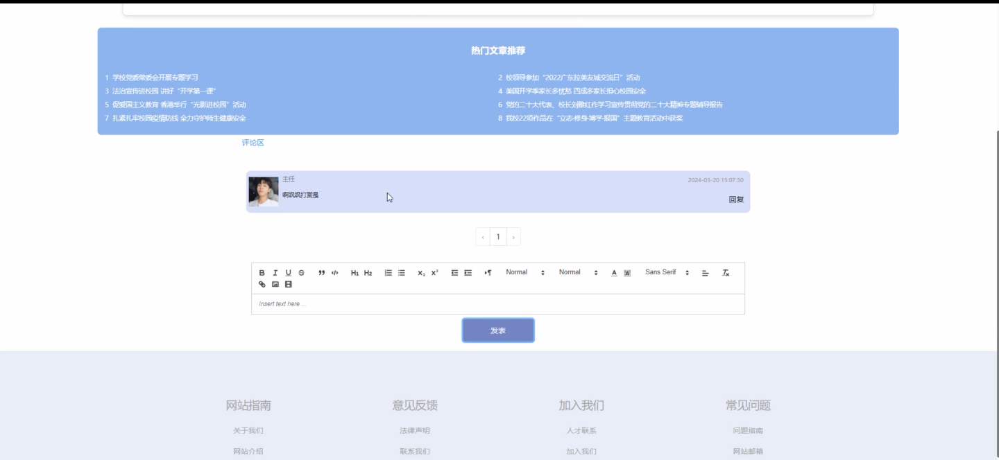Click 回复 to reply to 主任's comment

click(x=737, y=200)
